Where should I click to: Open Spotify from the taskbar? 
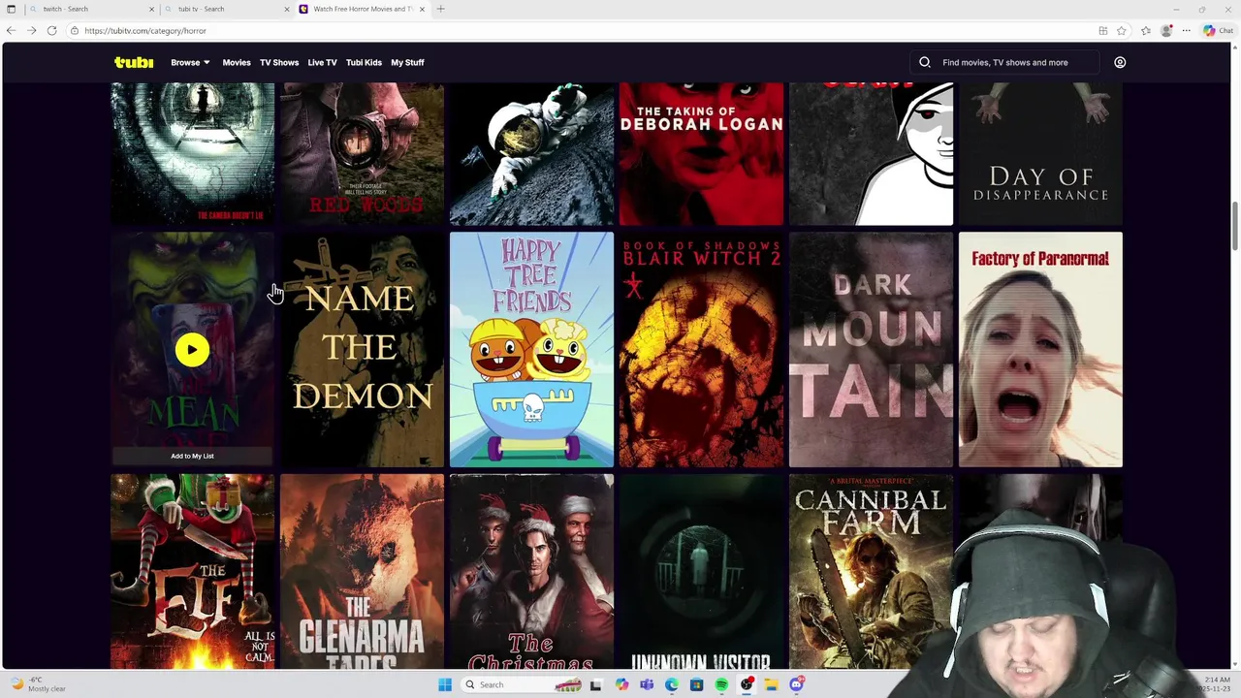pyautogui.click(x=721, y=684)
